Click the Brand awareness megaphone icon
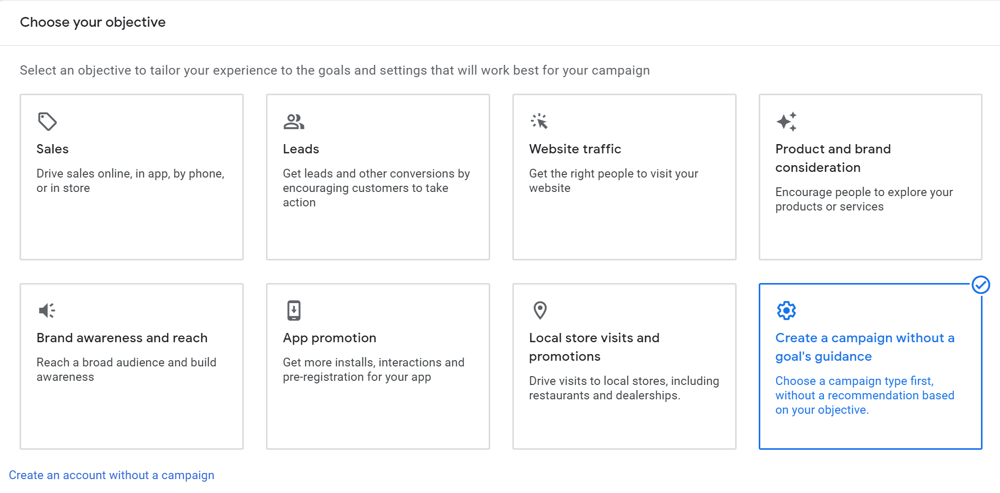Viewport: 1000px width, 493px height. click(47, 310)
